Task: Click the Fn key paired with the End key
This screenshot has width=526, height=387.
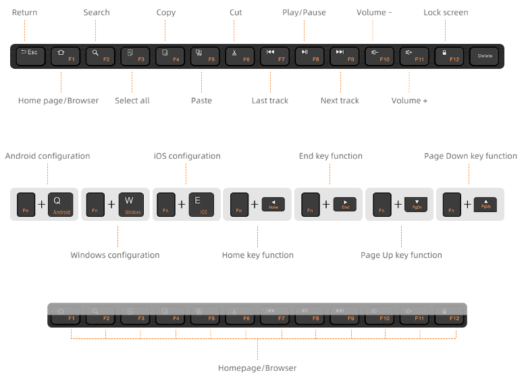Action: tap(311, 205)
